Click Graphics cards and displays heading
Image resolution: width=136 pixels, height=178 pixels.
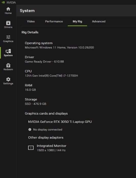46,113
